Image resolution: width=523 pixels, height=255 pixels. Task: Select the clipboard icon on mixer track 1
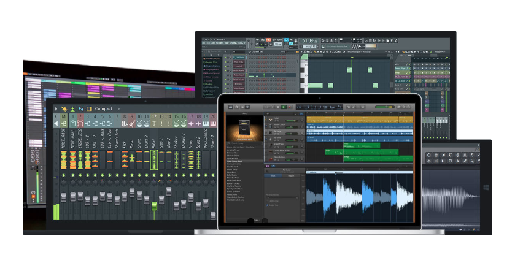point(72,124)
